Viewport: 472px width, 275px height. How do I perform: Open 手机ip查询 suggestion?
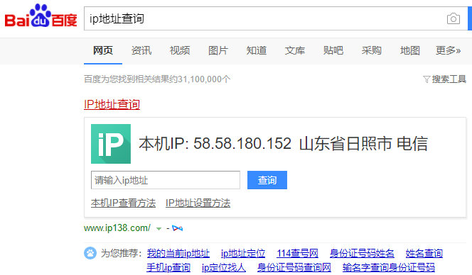[x=168, y=267]
